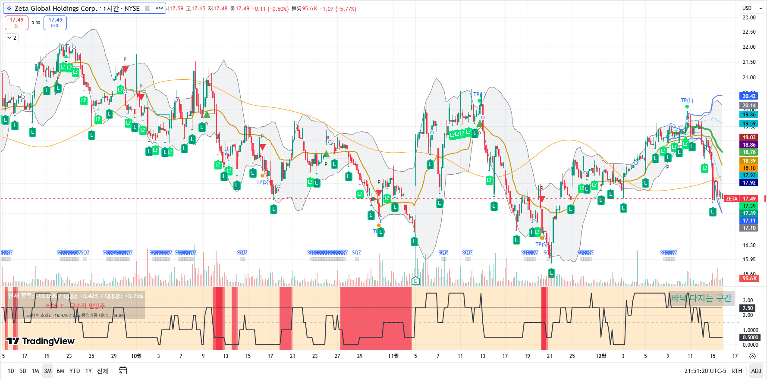Select the 5D date range

[23, 371]
